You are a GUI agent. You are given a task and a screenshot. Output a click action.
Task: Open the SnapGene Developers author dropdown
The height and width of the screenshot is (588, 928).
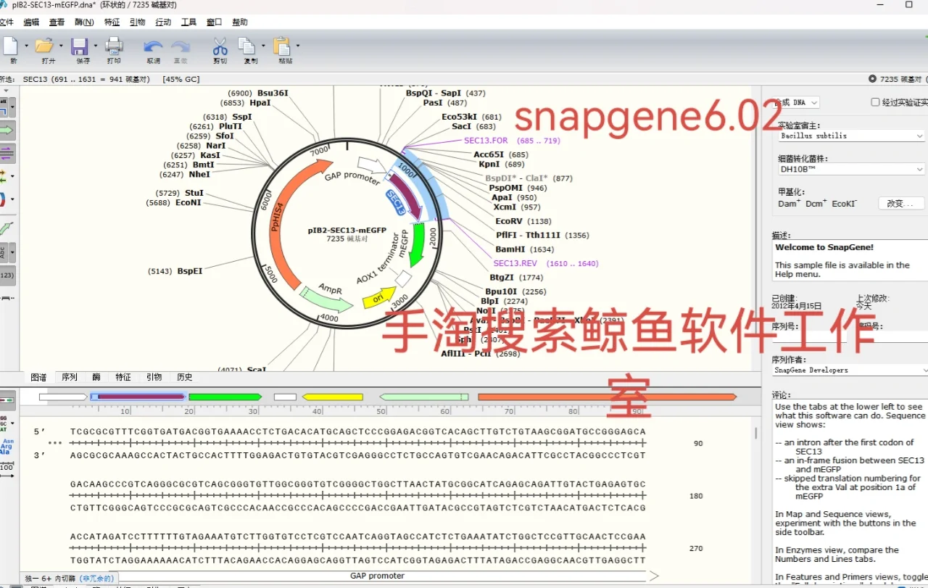click(850, 370)
